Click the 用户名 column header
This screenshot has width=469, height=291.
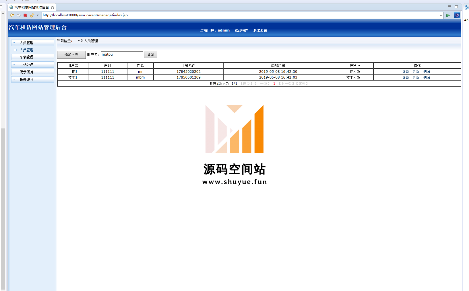click(x=73, y=66)
